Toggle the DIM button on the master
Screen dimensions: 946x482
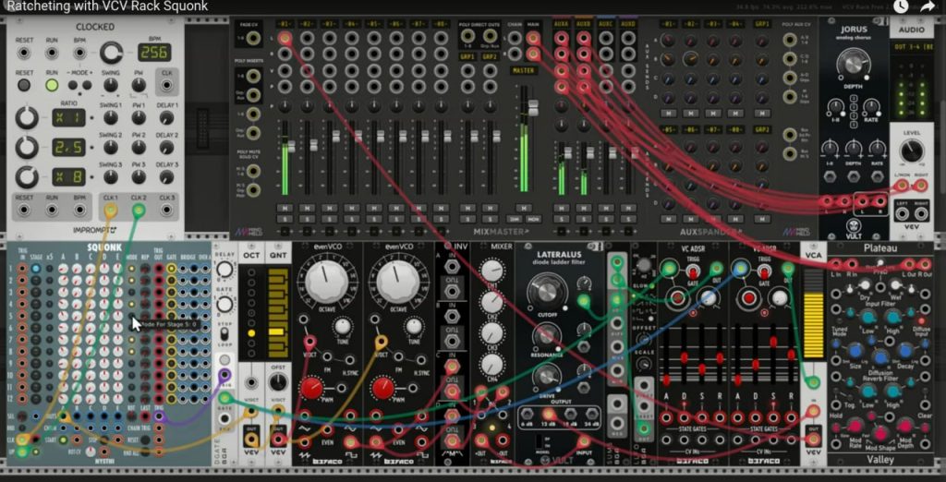515,219
